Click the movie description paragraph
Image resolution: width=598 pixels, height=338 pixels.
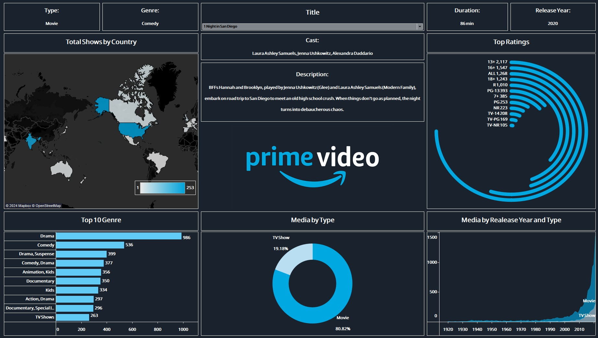(312, 99)
